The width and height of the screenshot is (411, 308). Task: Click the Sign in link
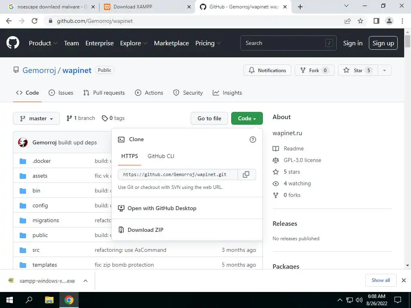[x=353, y=43]
